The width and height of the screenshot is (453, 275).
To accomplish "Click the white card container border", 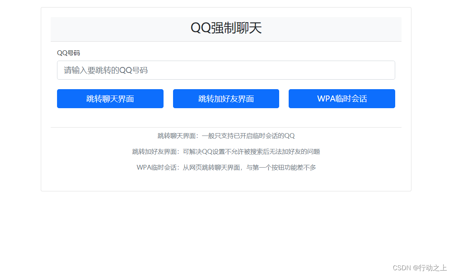I will click(41, 99).
